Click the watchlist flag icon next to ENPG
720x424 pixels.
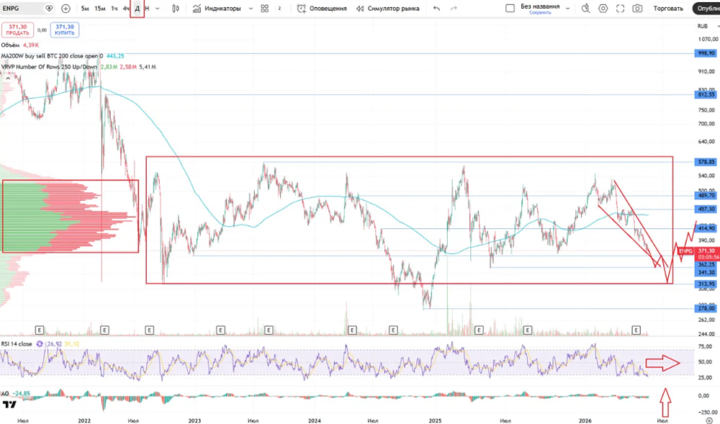click(49, 8)
